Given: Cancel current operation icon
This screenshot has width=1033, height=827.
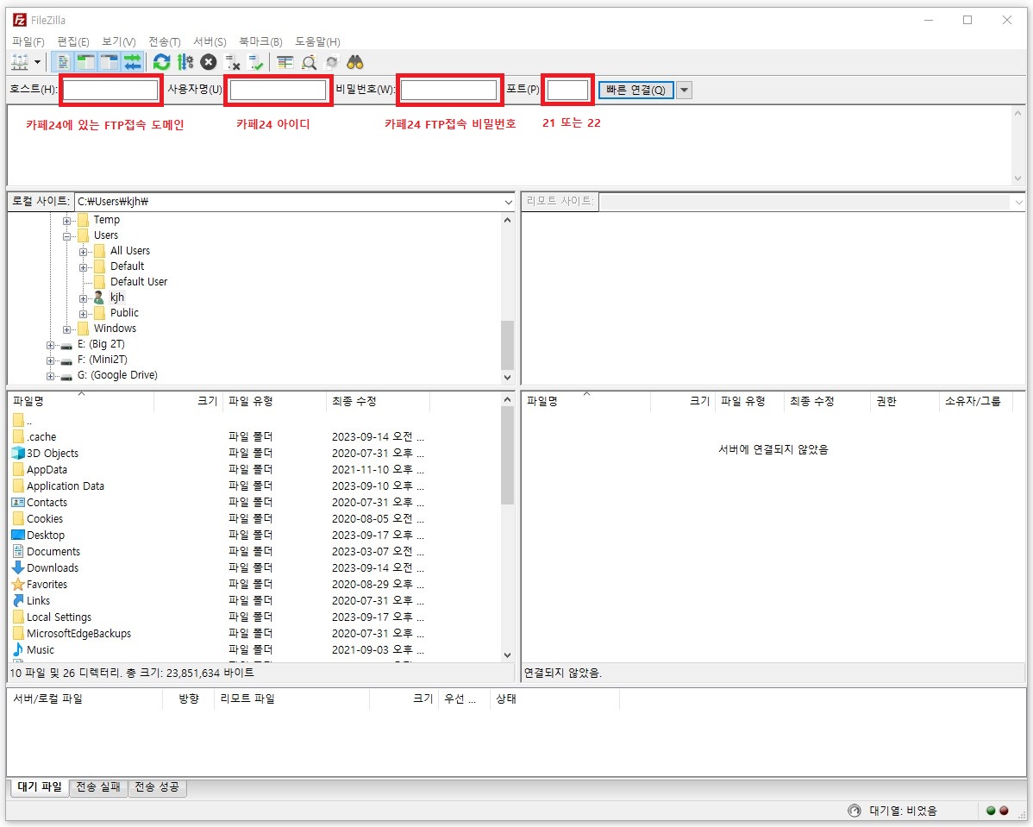Looking at the screenshot, I should point(208,63).
